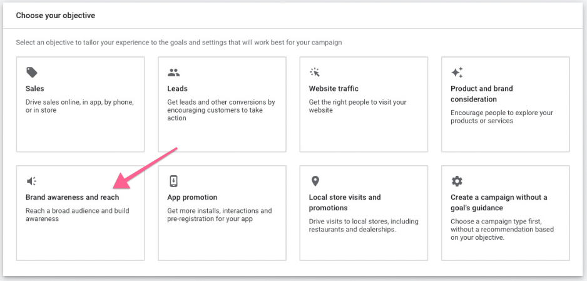Select the "App promotion" objective title
Viewport: 587px width, 281px height.
(x=192, y=198)
